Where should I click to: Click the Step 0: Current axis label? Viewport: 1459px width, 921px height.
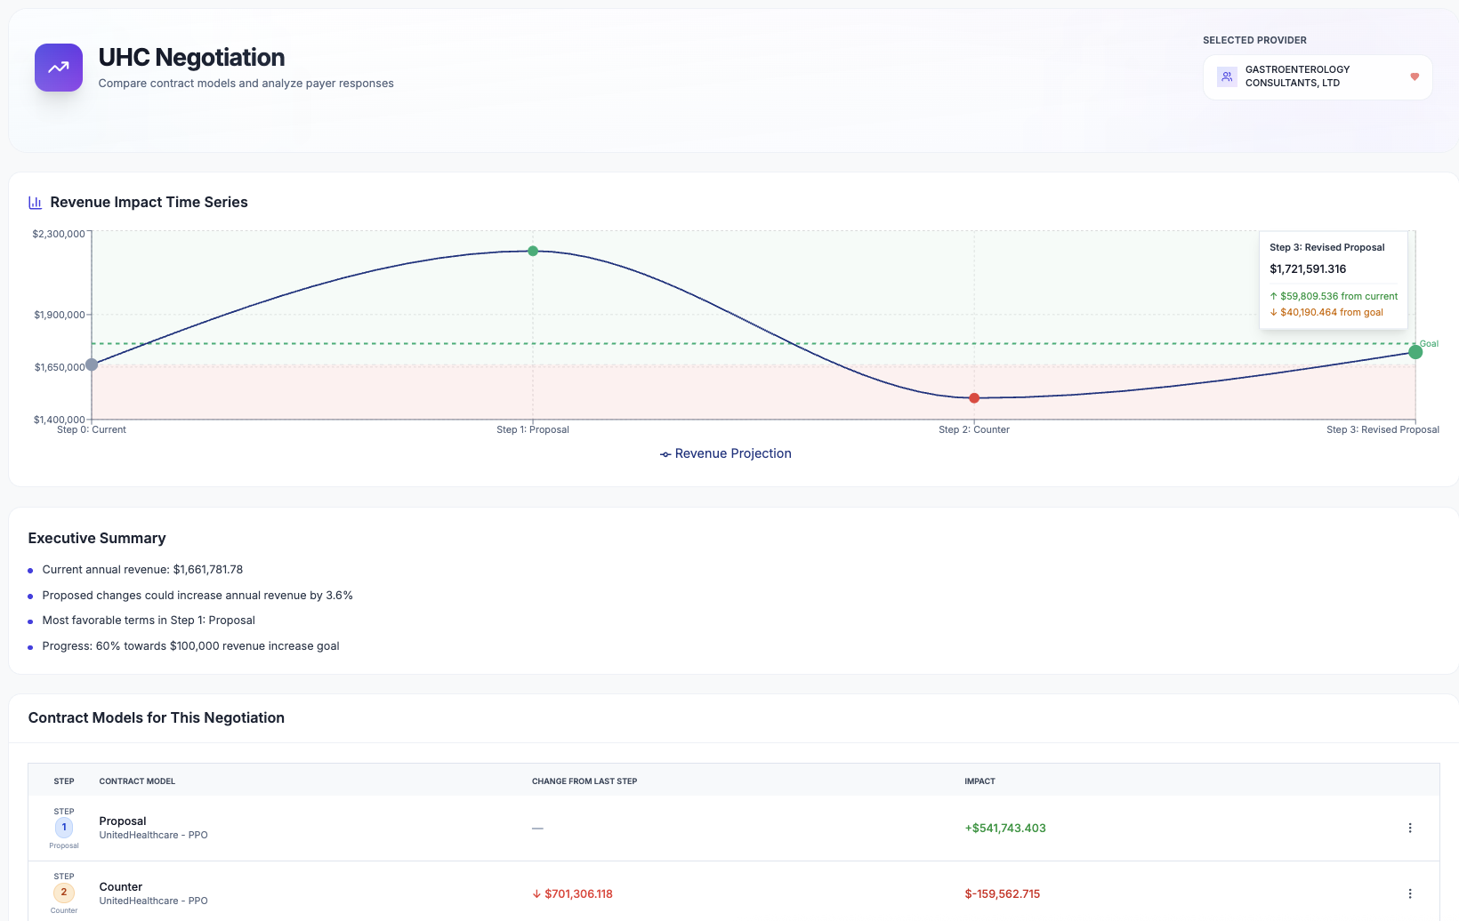coord(92,429)
